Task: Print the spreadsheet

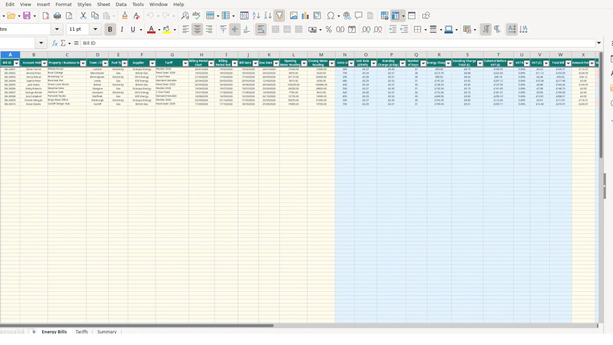Action: tap(57, 16)
